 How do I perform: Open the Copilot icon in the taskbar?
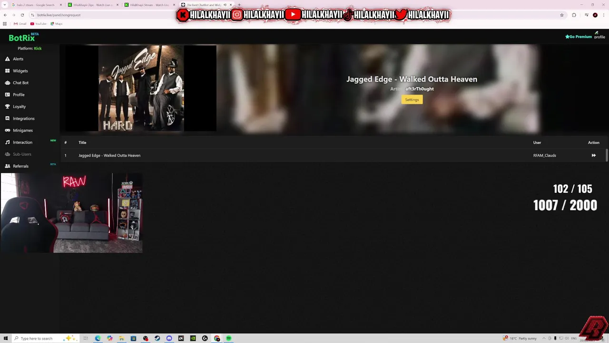click(109, 338)
